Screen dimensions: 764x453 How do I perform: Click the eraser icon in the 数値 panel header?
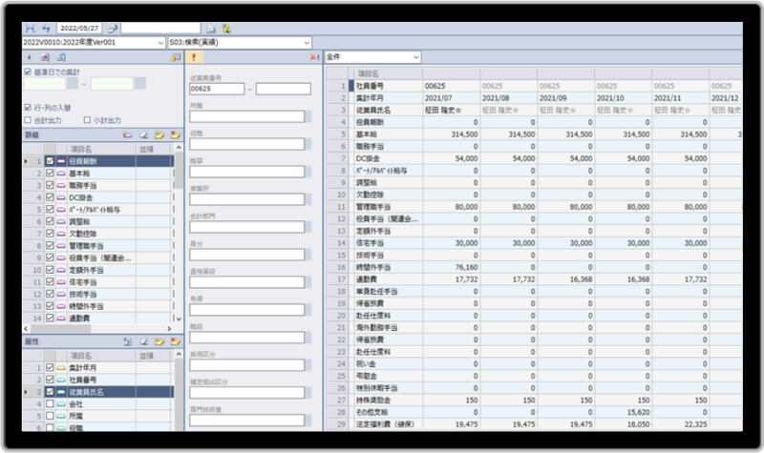[x=143, y=135]
